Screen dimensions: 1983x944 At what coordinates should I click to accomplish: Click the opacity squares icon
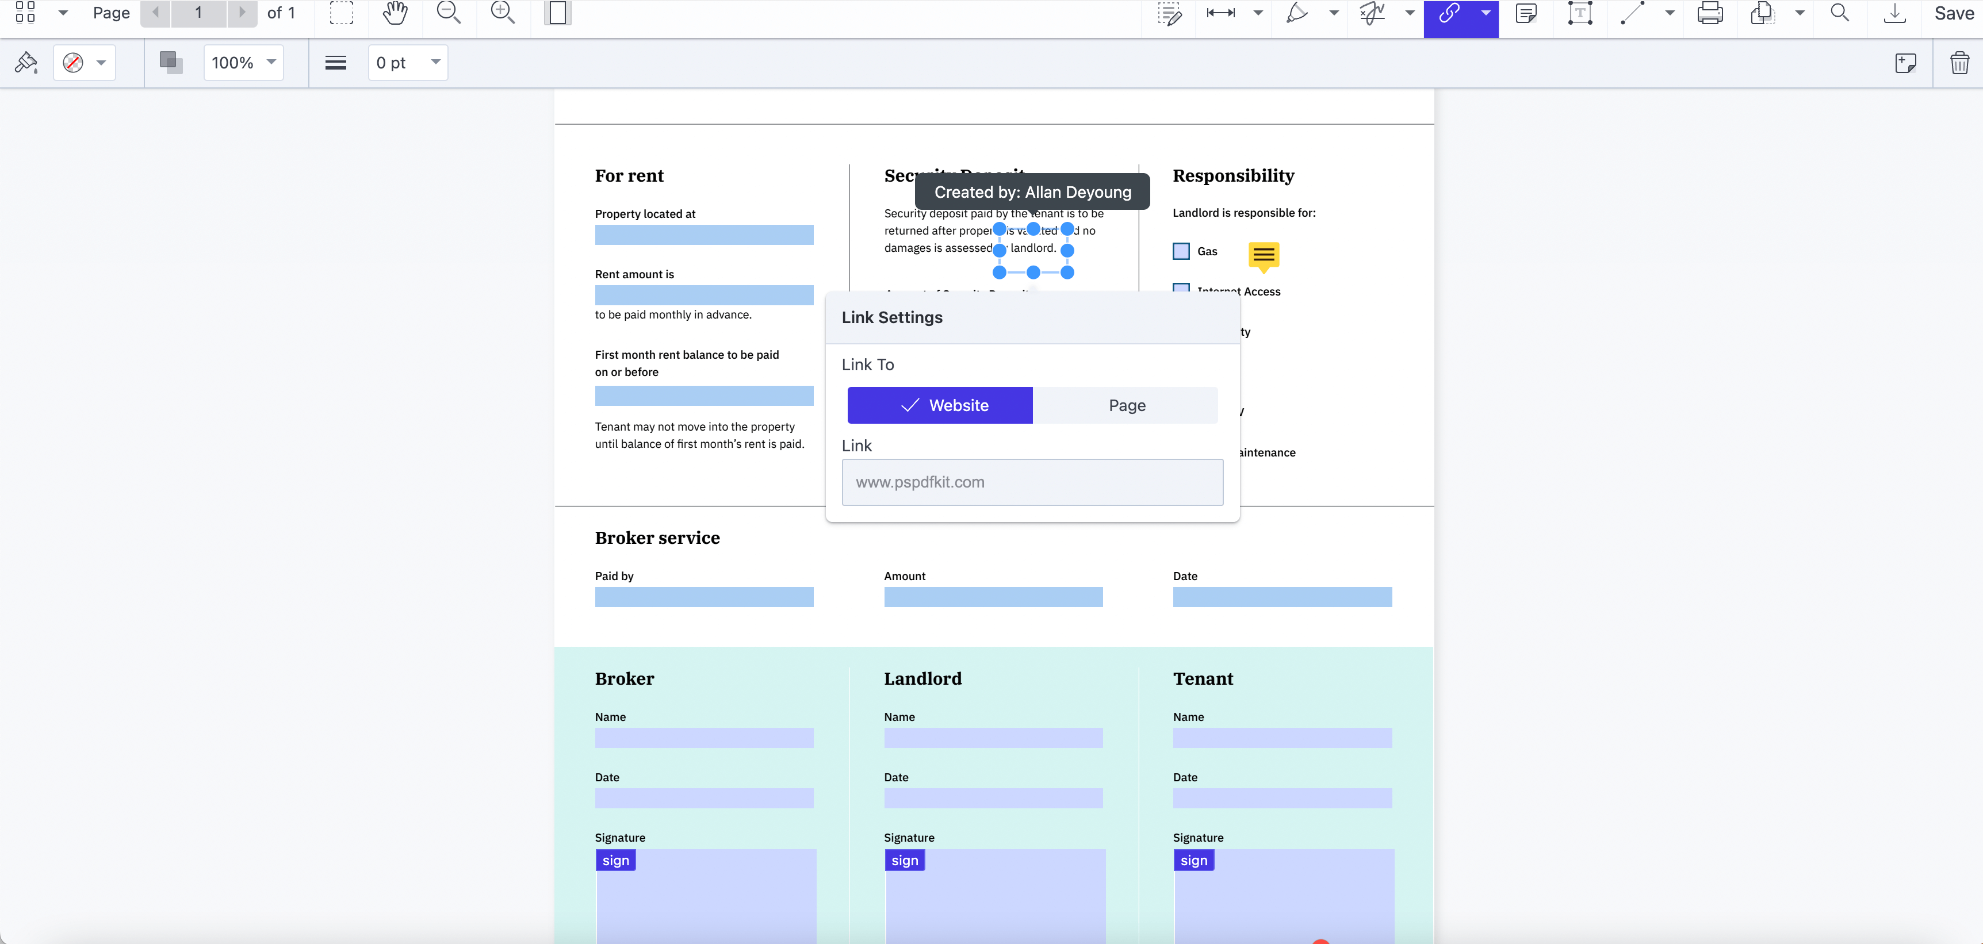171,62
